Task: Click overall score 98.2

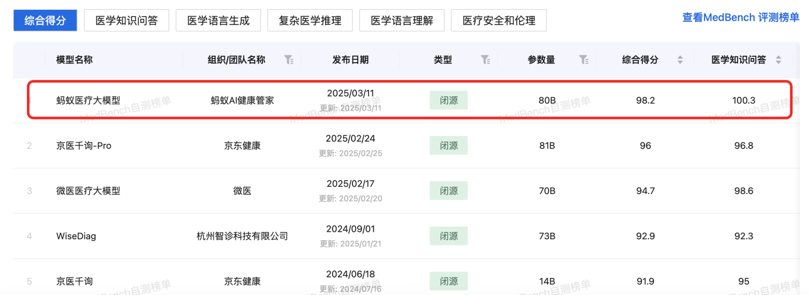Action: point(645,100)
